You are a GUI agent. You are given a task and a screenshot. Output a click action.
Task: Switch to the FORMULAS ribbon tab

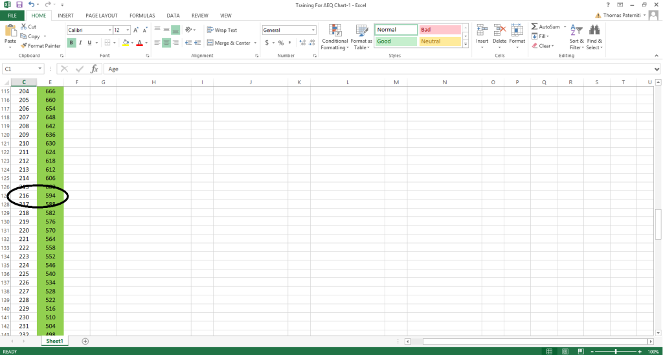142,15
